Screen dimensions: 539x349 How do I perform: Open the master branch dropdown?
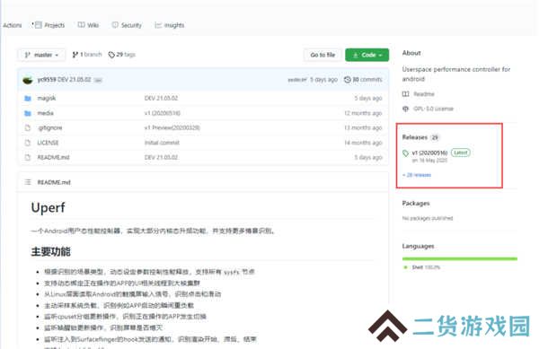click(41, 55)
